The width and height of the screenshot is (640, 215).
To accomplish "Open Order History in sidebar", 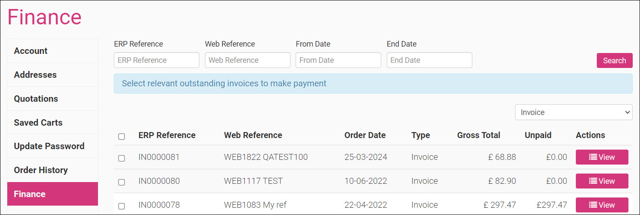I will (53, 170).
